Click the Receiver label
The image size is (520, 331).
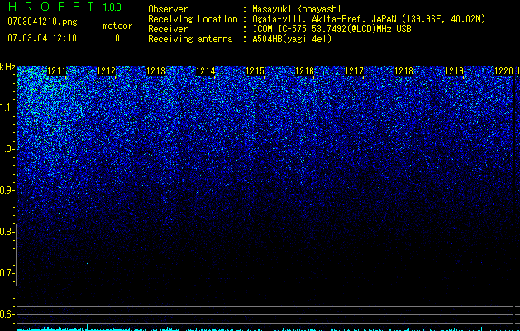tap(168, 29)
